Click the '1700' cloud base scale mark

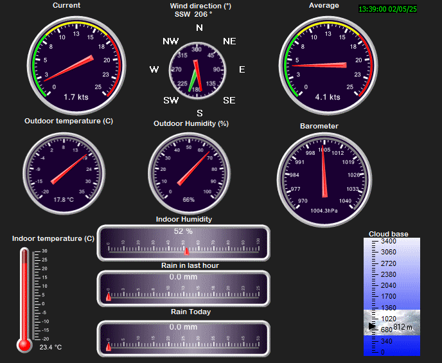tap(389, 296)
